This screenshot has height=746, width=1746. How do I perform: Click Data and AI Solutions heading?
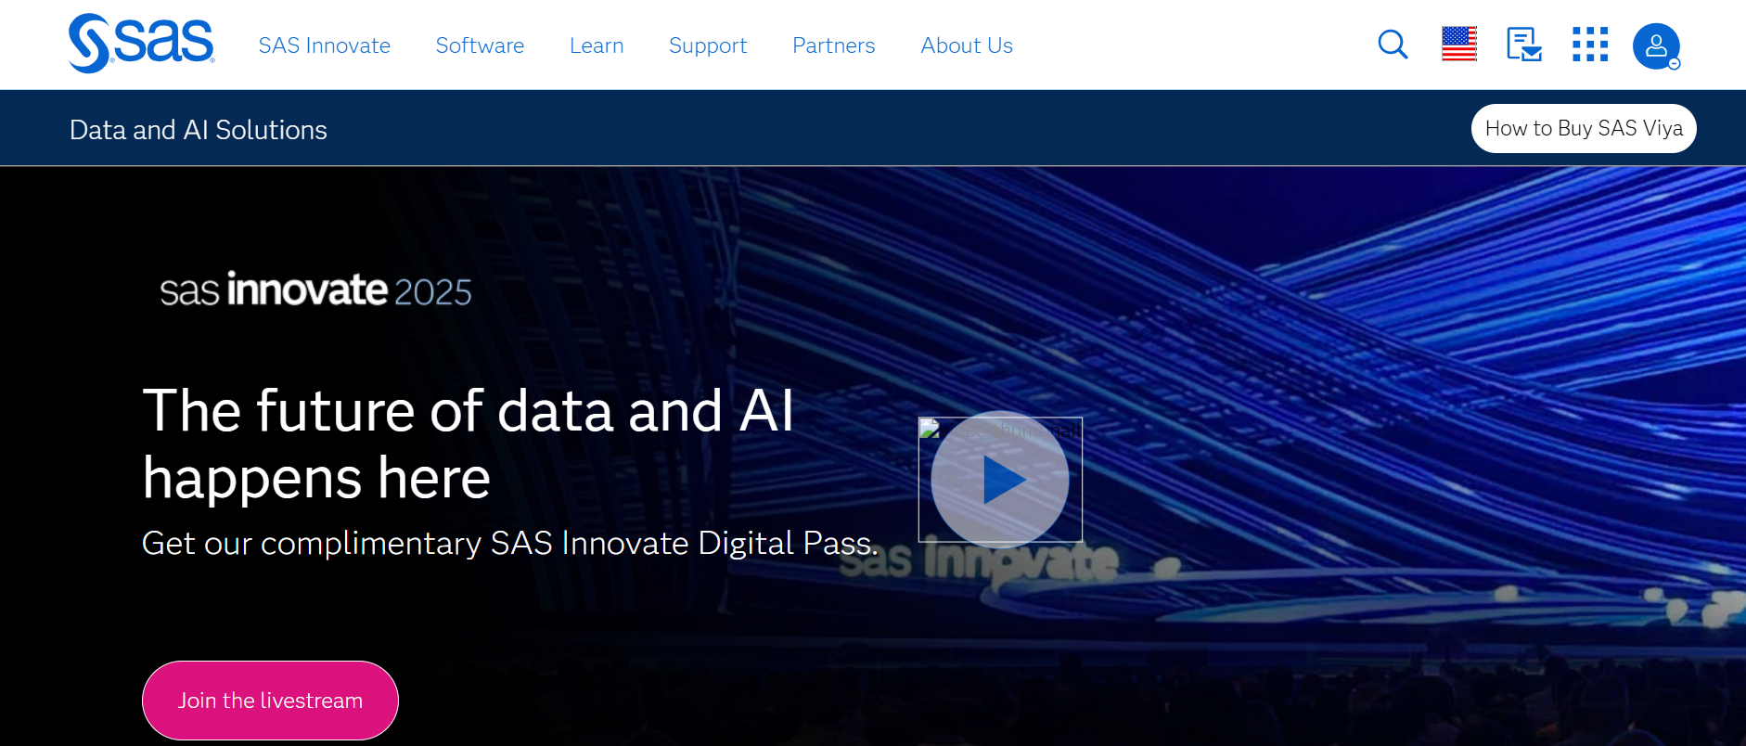coord(199,130)
